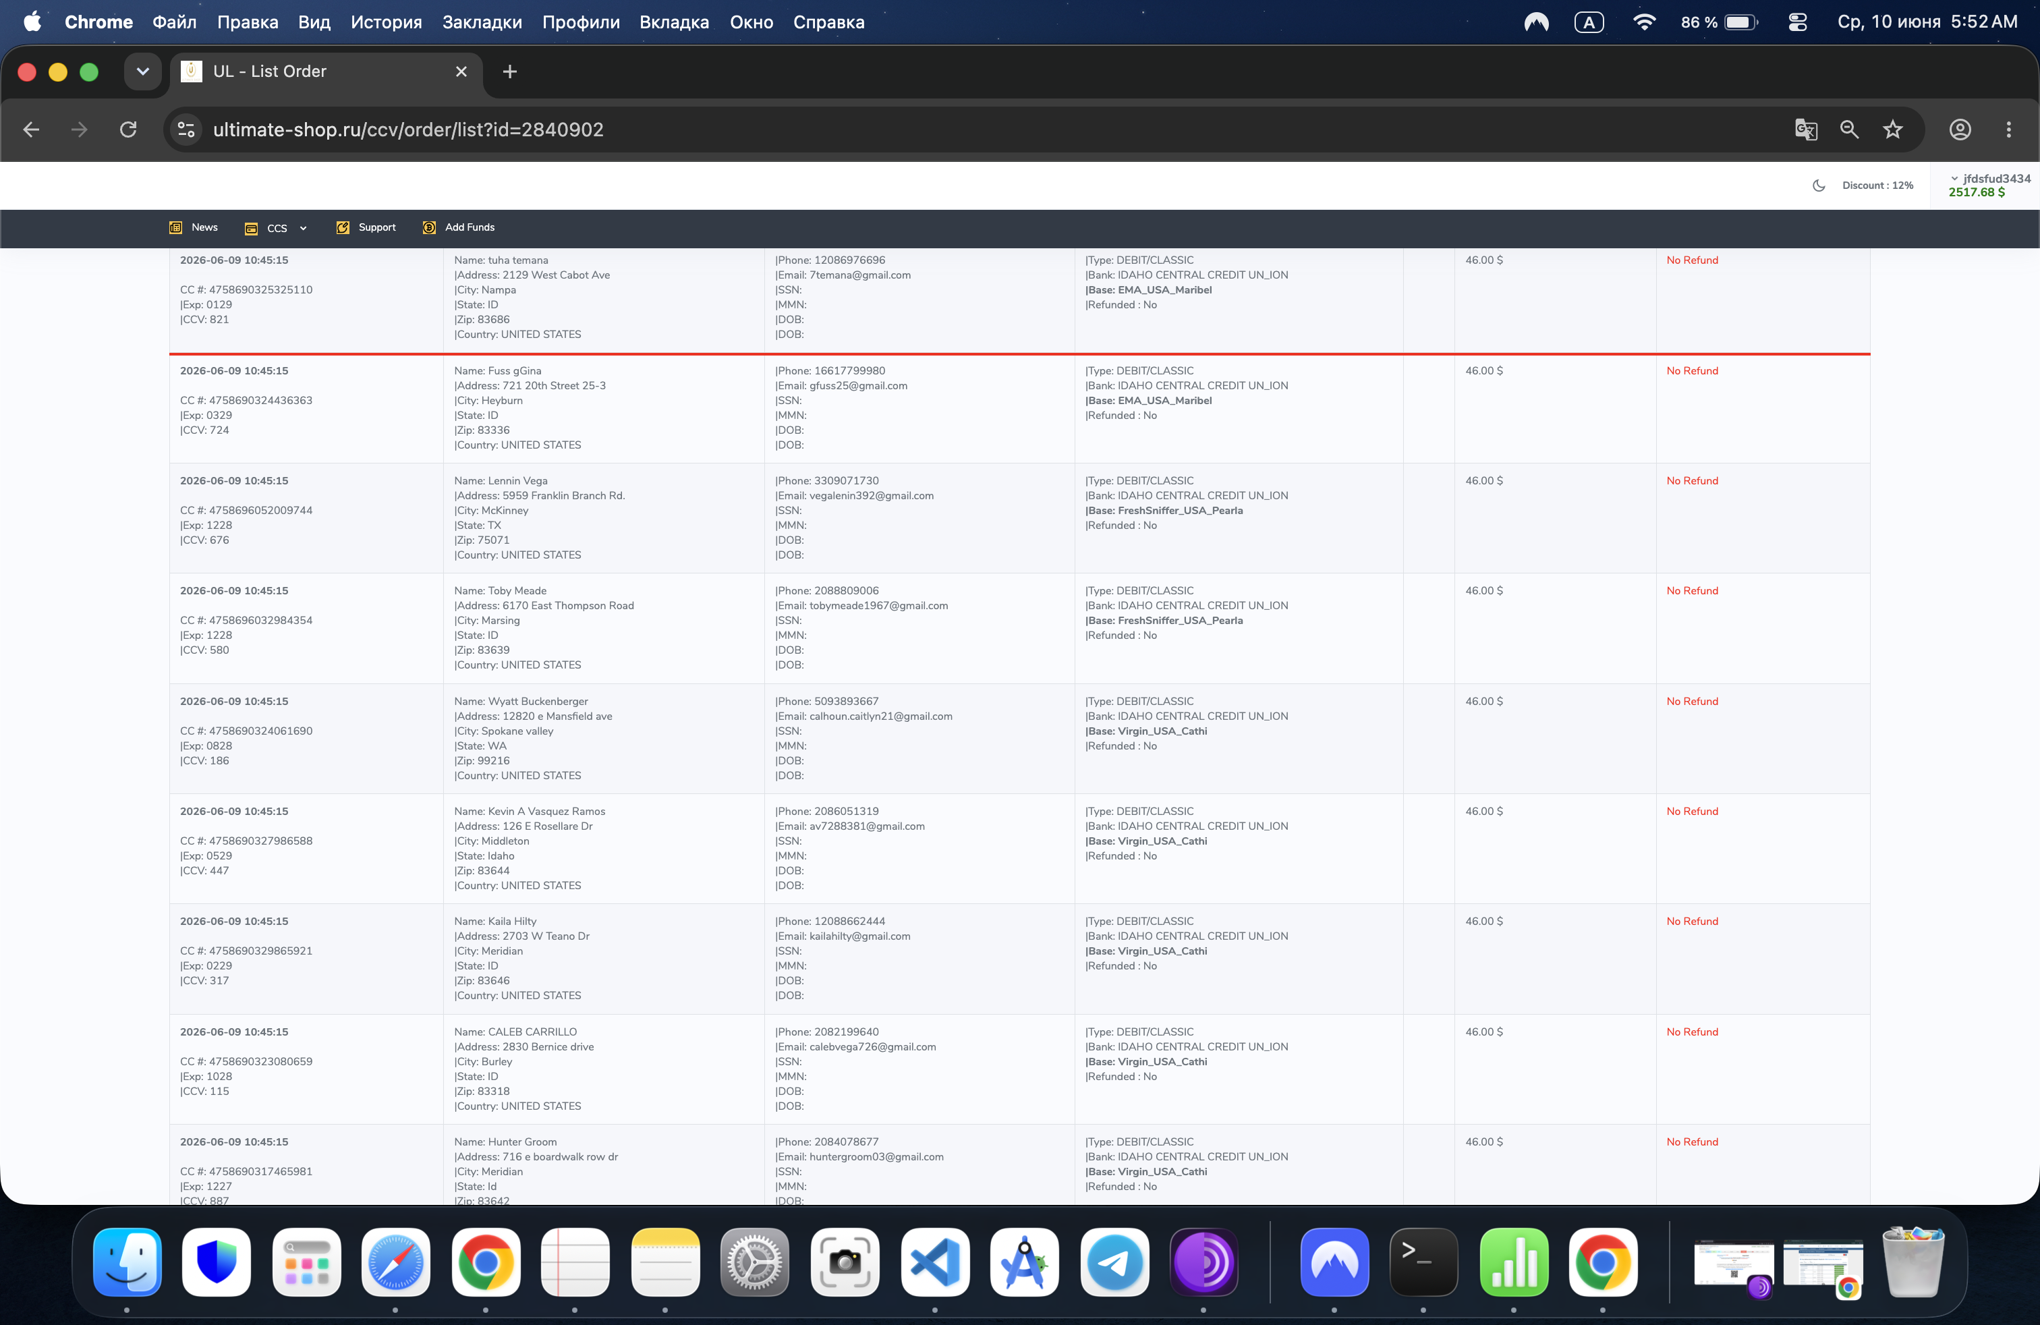Go forward in browser history
The height and width of the screenshot is (1325, 2040).
tap(79, 130)
